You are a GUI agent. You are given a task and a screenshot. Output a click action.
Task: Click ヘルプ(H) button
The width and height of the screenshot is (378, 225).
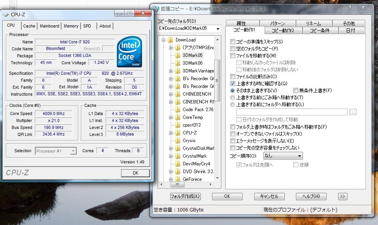pos(311,196)
